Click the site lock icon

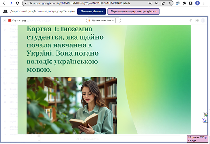(25, 3)
